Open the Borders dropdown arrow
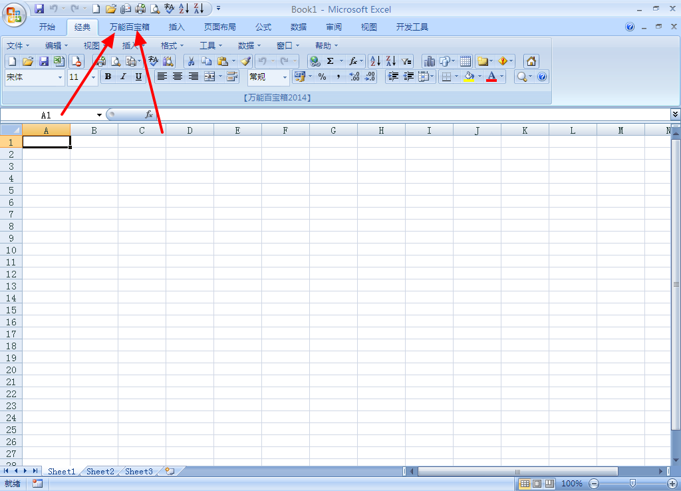Screen dimensions: 681x491 tap(456, 77)
